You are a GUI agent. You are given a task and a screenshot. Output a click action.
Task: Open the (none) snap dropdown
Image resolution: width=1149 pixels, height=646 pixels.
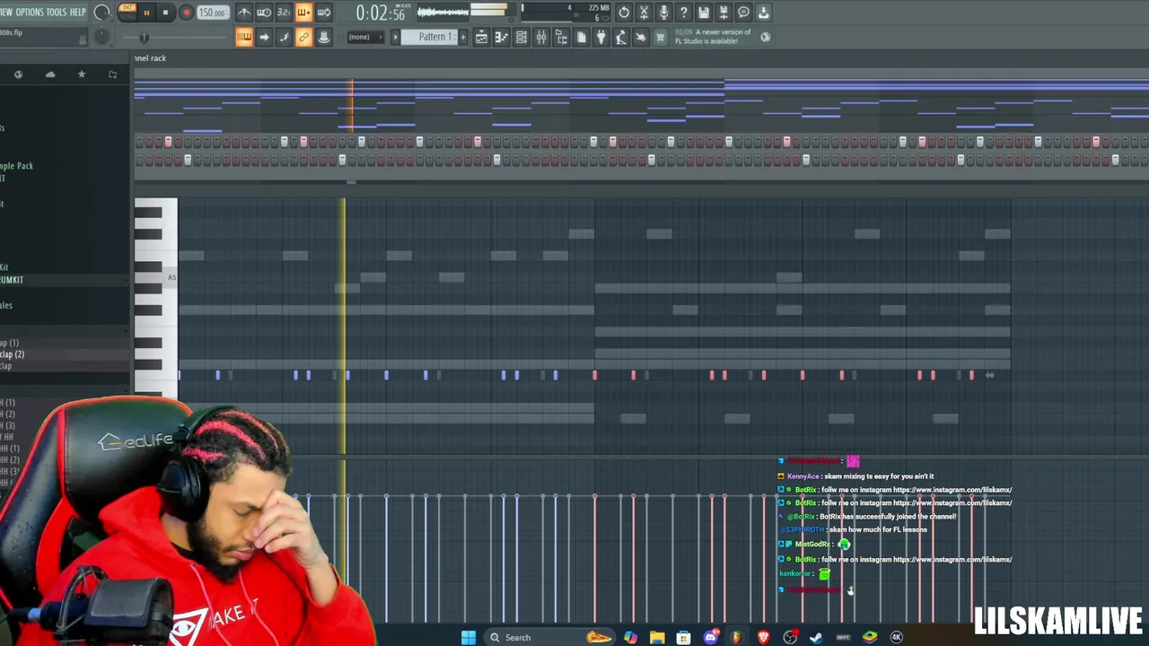[x=365, y=37]
